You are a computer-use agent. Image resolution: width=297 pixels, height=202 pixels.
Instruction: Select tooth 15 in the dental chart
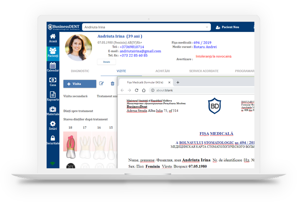[x=111, y=145]
